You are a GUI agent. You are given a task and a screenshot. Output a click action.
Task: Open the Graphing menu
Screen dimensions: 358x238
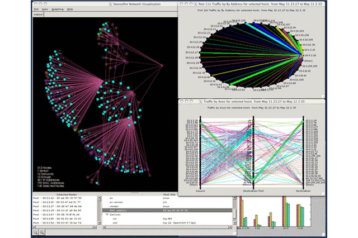pyautogui.click(x=57, y=9)
